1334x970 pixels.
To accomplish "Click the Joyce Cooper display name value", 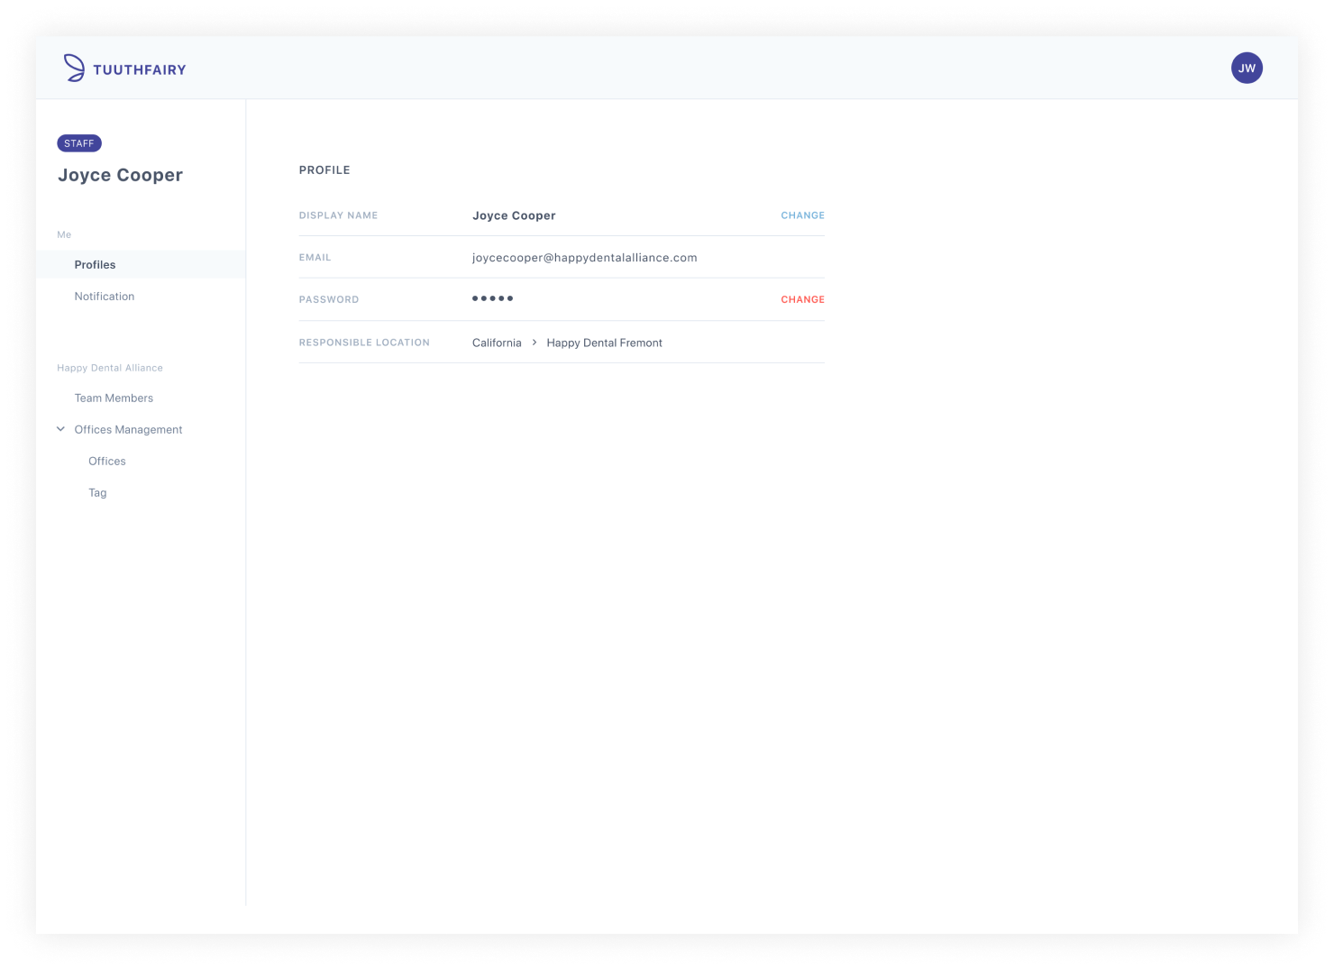I will [x=514, y=215].
